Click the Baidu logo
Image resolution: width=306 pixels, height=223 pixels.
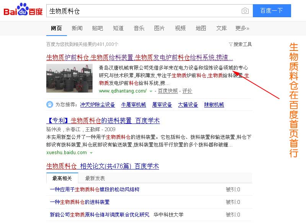tap(23, 10)
